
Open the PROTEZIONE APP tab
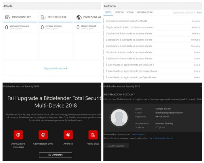pyautogui.click(x=20, y=17)
